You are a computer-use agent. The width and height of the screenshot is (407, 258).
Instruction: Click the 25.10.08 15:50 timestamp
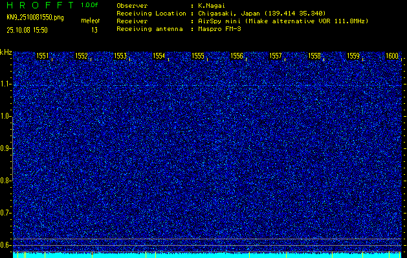[31, 30]
